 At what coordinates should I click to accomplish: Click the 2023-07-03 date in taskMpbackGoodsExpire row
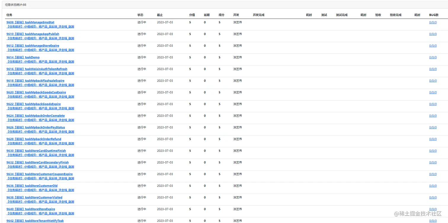point(165,104)
